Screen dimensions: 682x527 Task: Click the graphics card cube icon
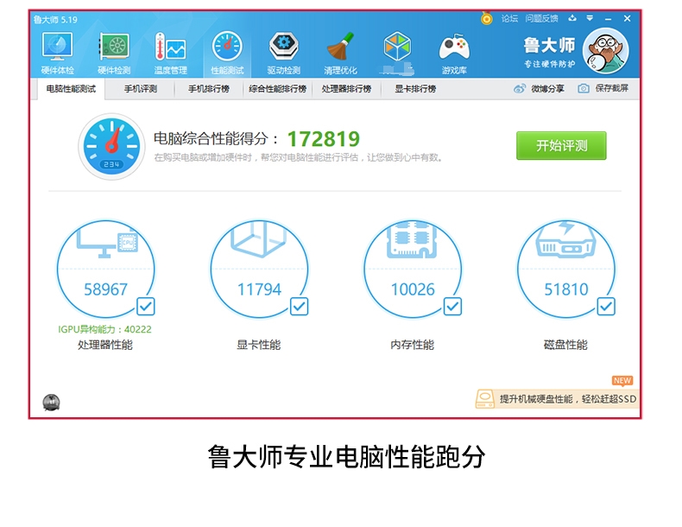[x=259, y=239]
